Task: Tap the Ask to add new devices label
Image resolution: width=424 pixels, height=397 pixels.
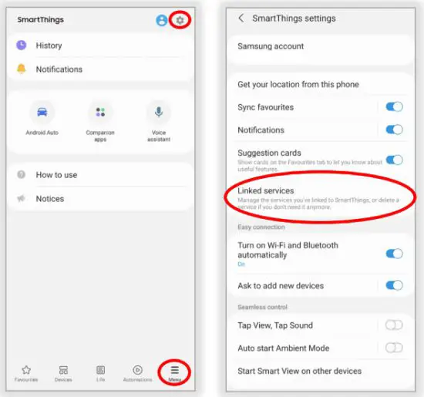Action: pyautogui.click(x=281, y=285)
